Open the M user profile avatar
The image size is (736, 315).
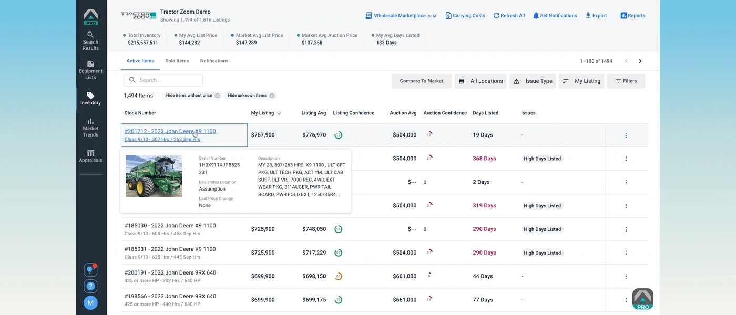[90, 303]
